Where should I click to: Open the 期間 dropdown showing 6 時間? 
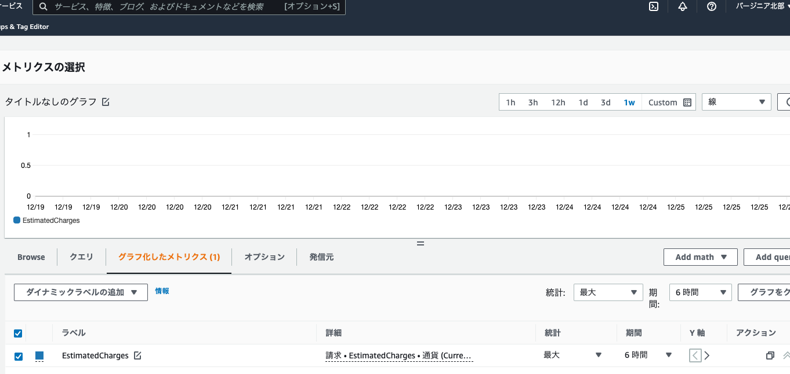[x=700, y=292]
